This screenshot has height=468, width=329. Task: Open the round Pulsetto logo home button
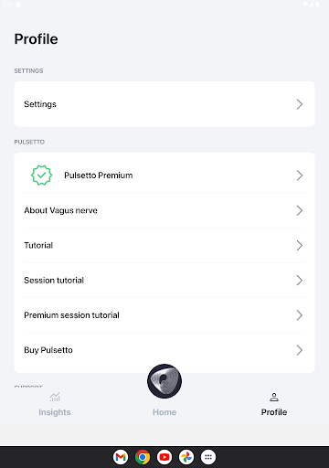point(164,381)
